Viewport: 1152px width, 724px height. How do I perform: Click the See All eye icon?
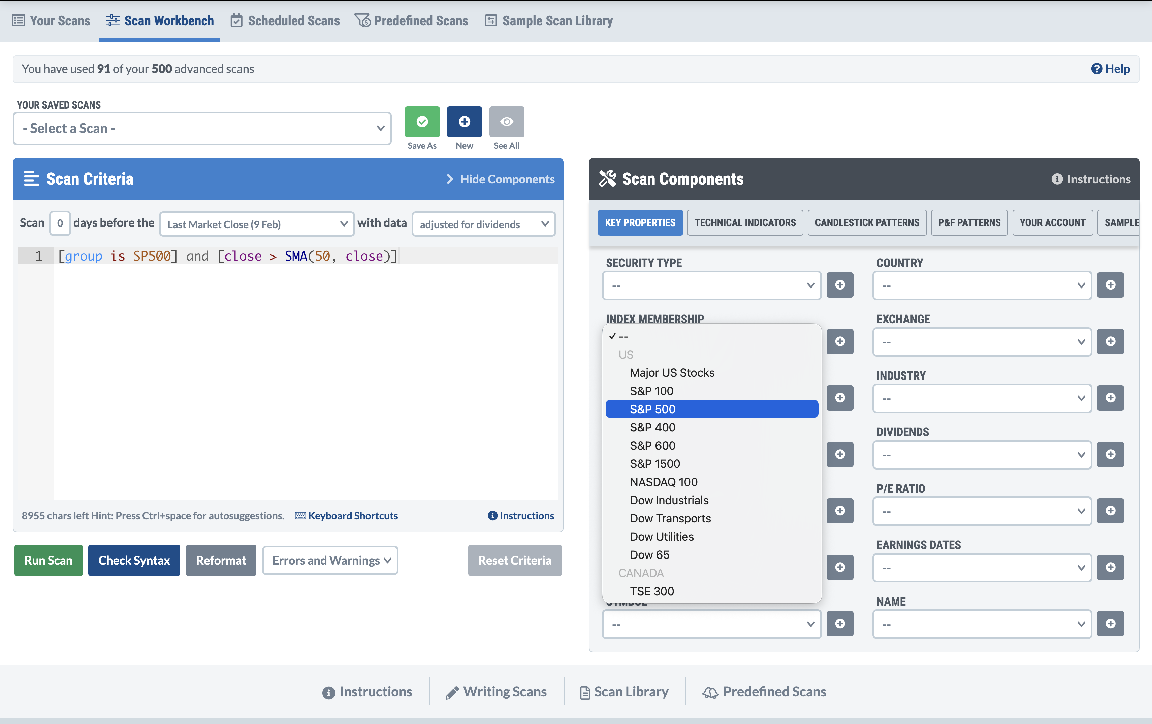pyautogui.click(x=507, y=122)
